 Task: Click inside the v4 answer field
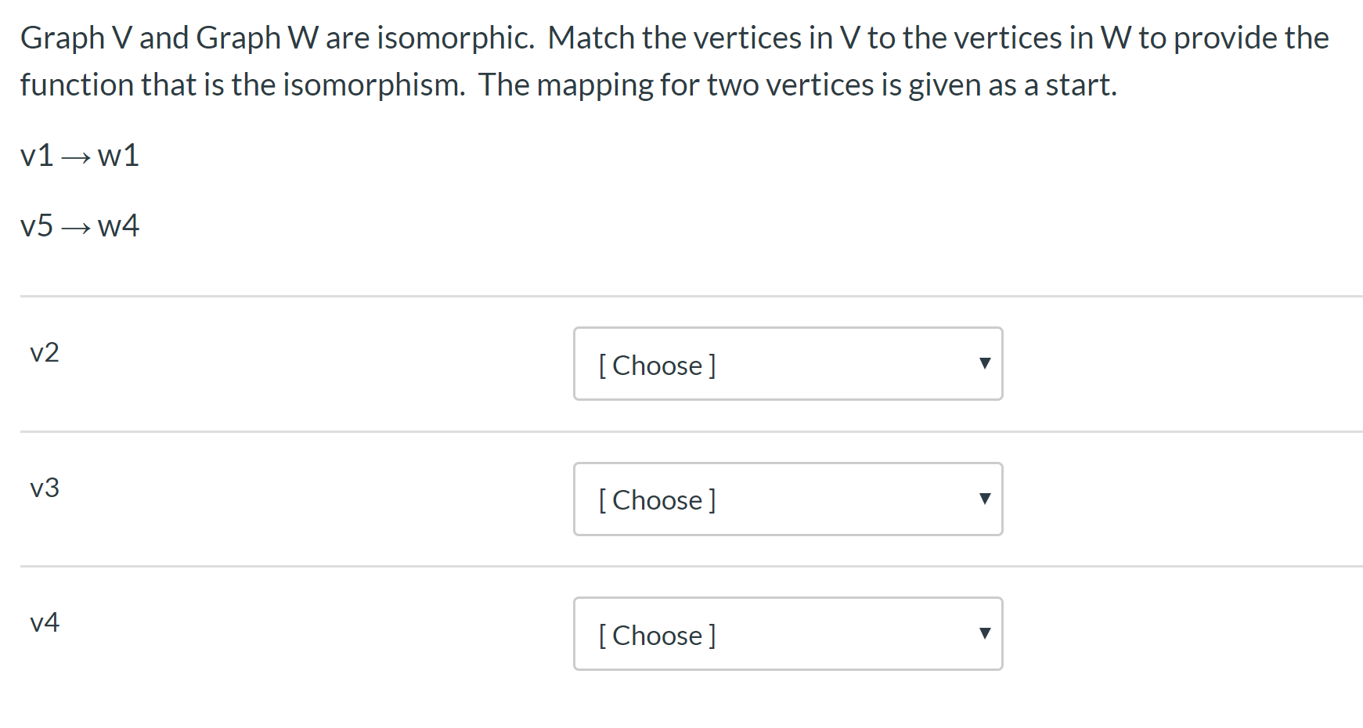[744, 634]
